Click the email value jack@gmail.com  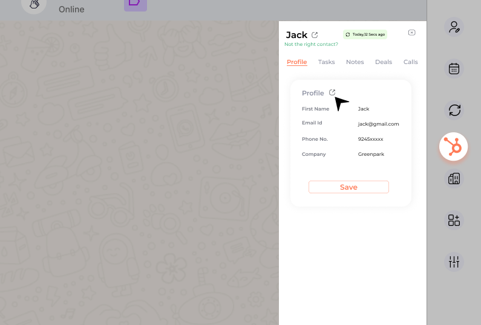tap(378, 124)
